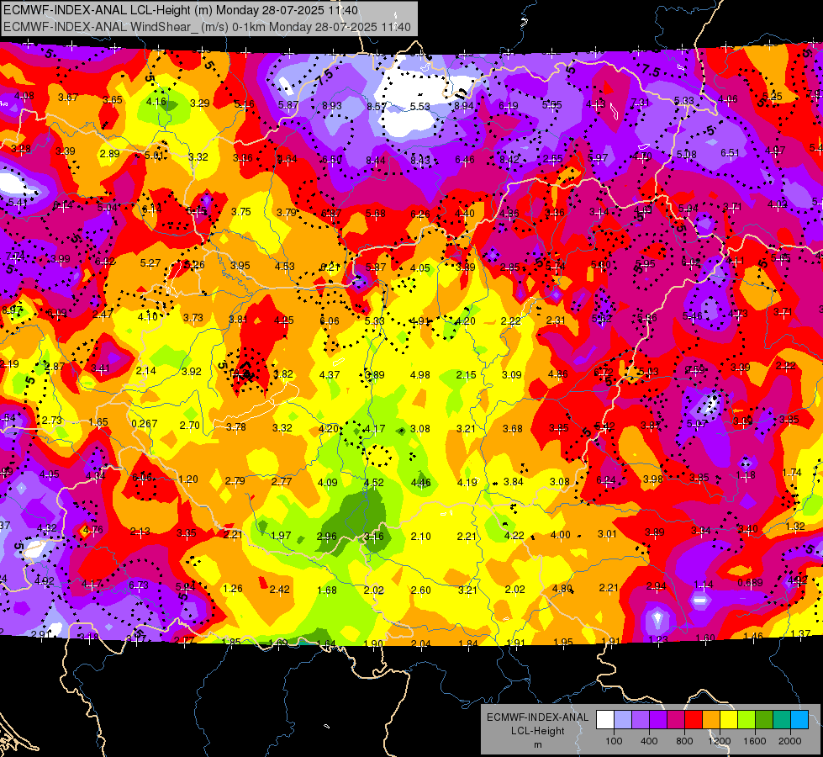The width and height of the screenshot is (823, 757).
Task: Click the map value 3.01
Action: click(607, 534)
